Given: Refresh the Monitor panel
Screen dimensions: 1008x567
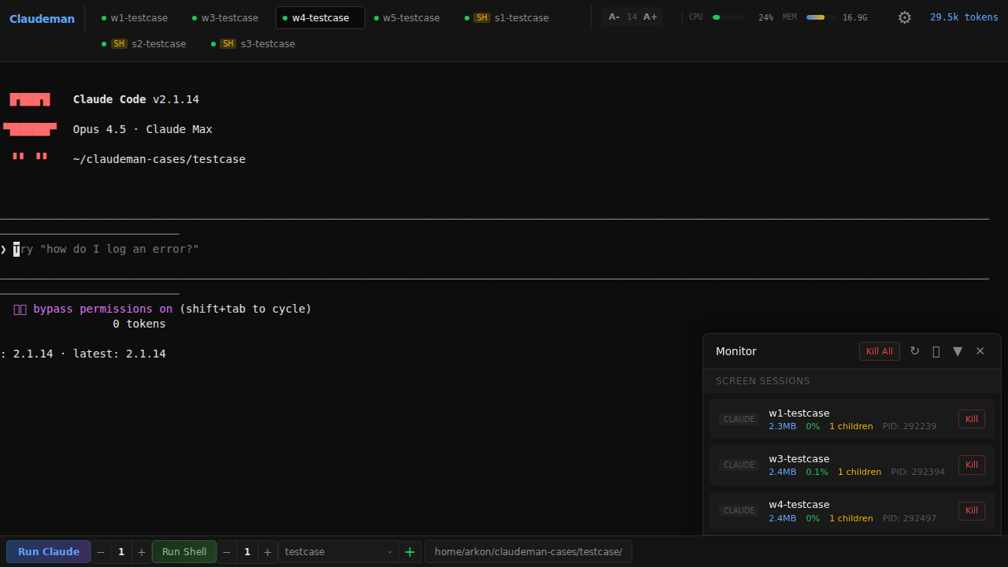Looking at the screenshot, I should (914, 351).
